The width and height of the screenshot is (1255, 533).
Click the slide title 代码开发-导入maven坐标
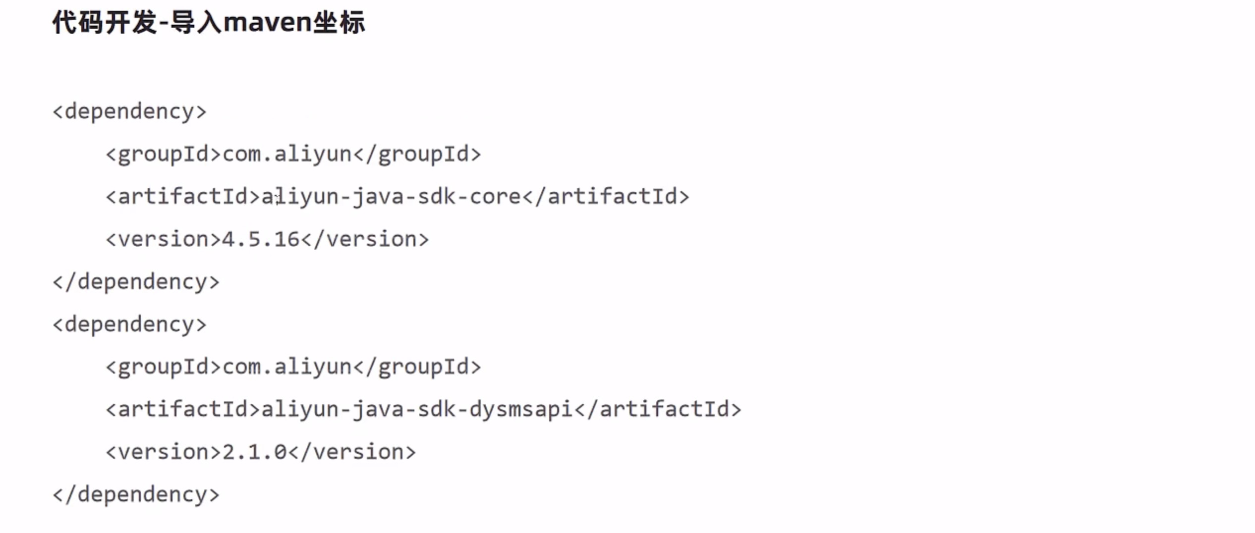pos(208,23)
